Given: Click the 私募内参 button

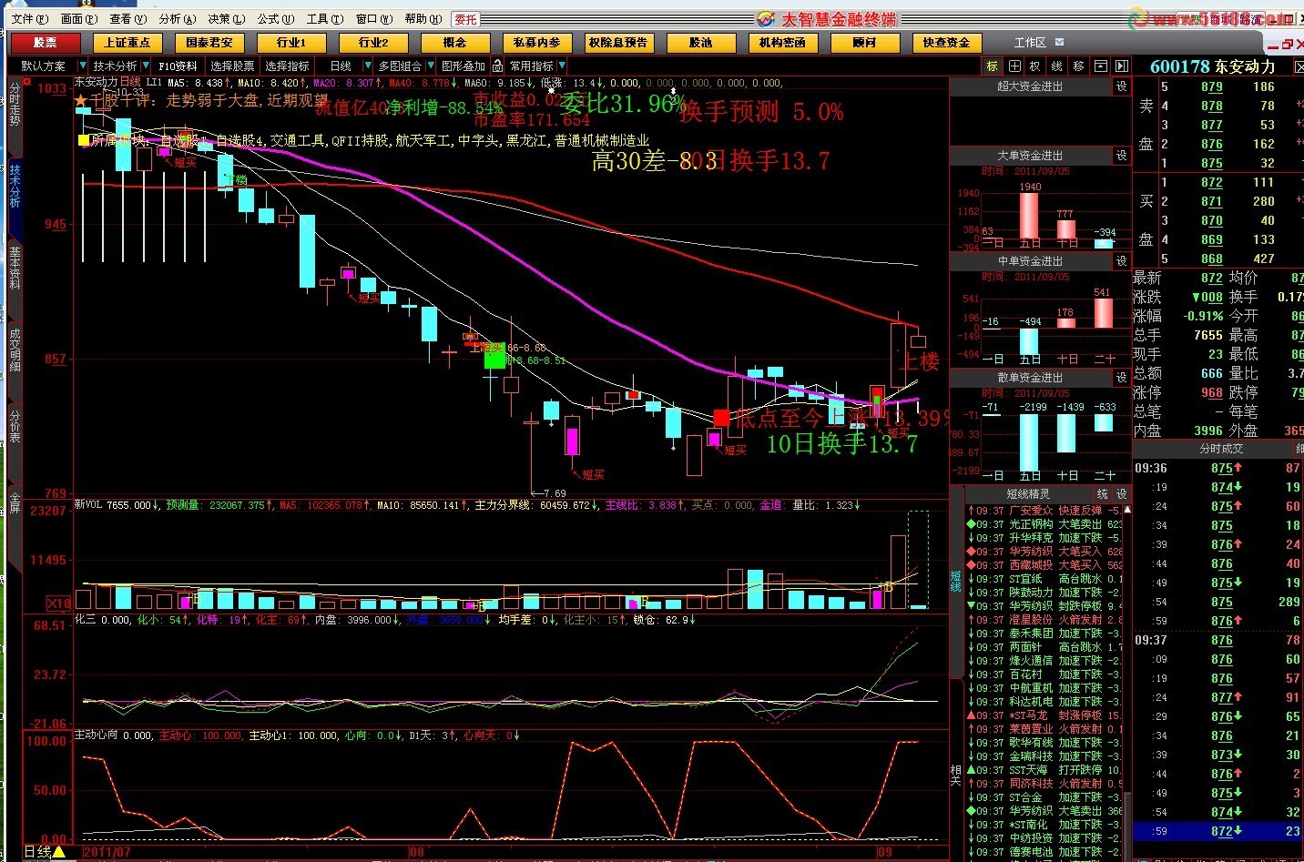Looking at the screenshot, I should pyautogui.click(x=536, y=43).
